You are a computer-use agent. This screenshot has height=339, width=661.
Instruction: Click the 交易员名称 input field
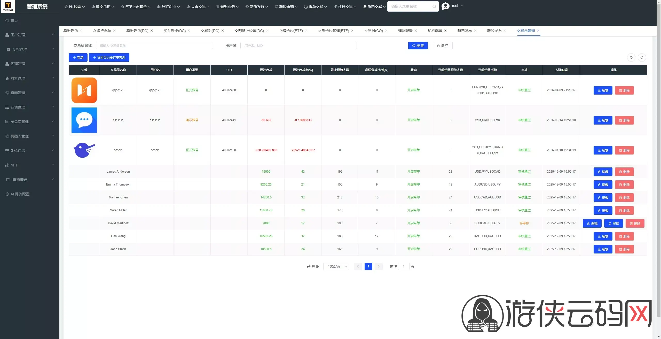point(154,45)
